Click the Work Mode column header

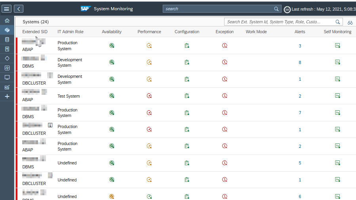pyautogui.click(x=256, y=32)
